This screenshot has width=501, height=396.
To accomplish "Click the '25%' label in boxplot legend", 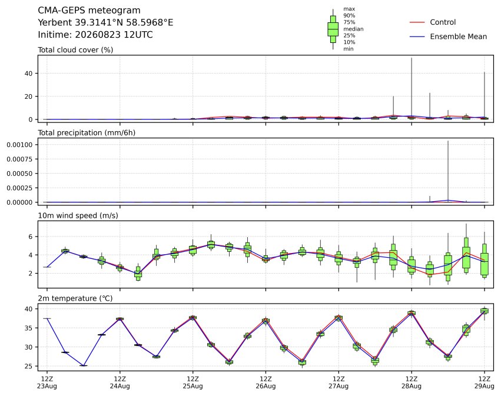I will 349,35.
